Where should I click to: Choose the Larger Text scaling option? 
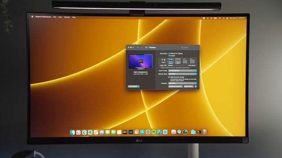point(163,61)
